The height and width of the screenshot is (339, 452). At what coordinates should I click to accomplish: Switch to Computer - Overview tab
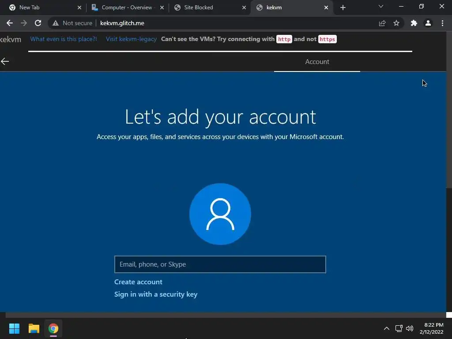point(128,8)
